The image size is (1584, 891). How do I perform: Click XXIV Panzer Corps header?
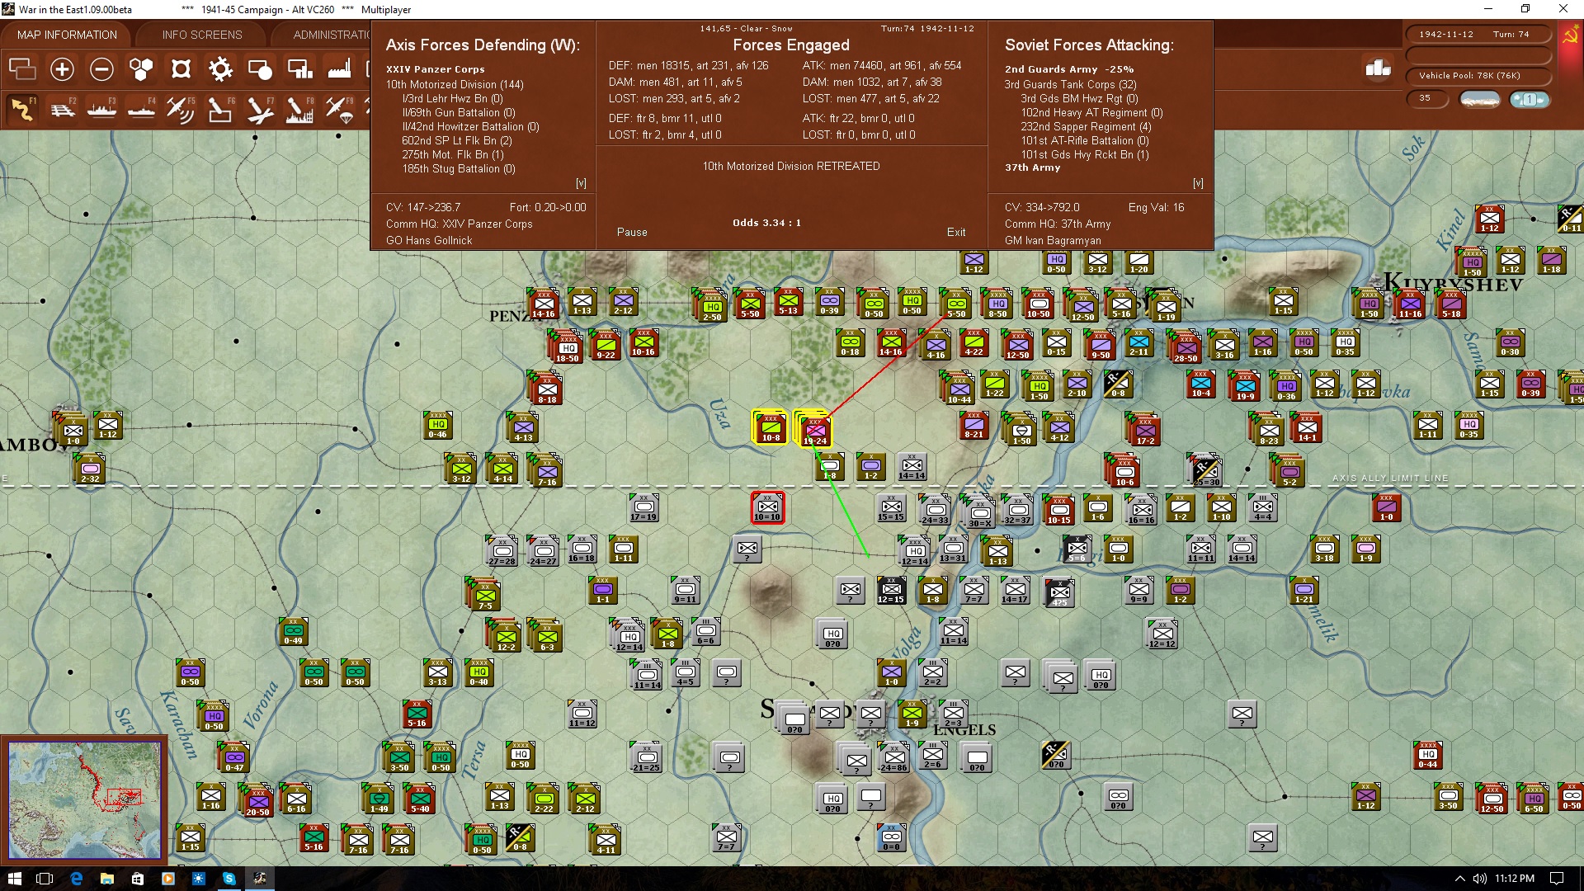coord(435,69)
